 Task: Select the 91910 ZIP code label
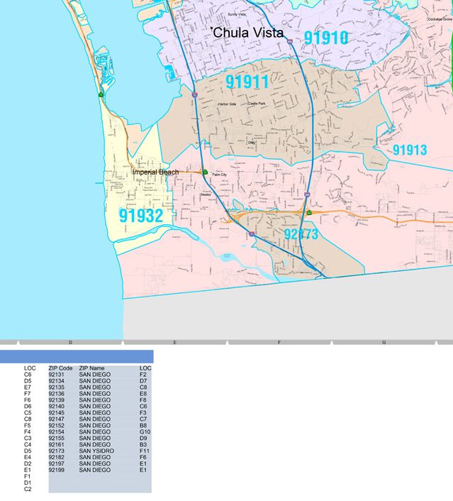coord(325,38)
